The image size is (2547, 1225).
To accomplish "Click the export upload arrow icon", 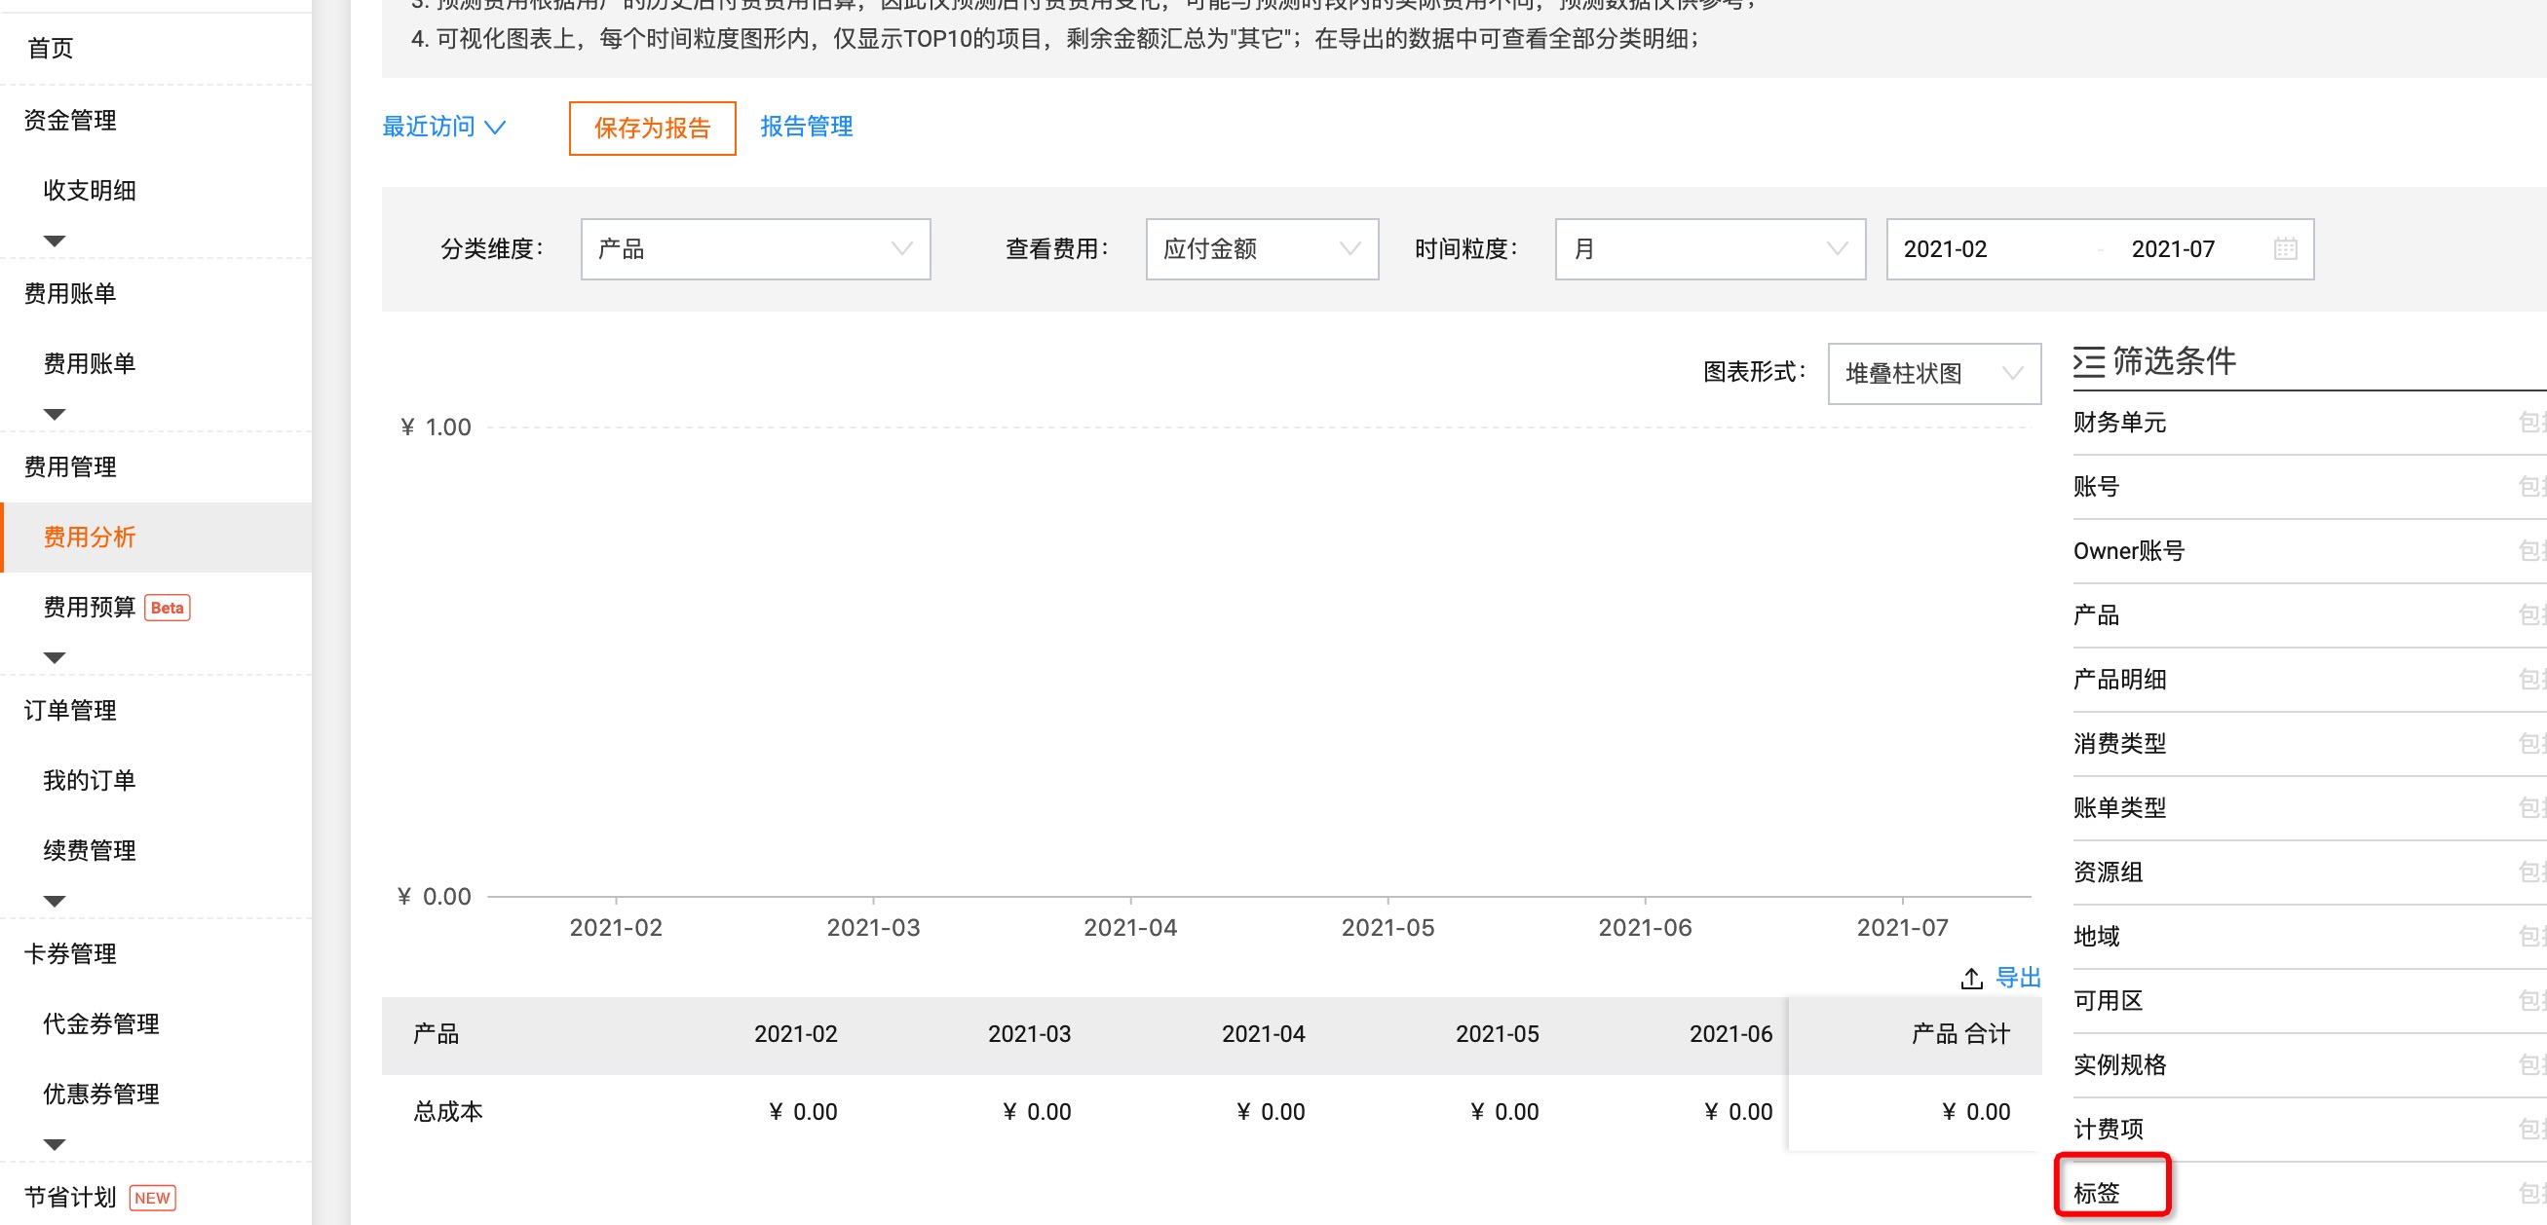I will click(x=1971, y=978).
